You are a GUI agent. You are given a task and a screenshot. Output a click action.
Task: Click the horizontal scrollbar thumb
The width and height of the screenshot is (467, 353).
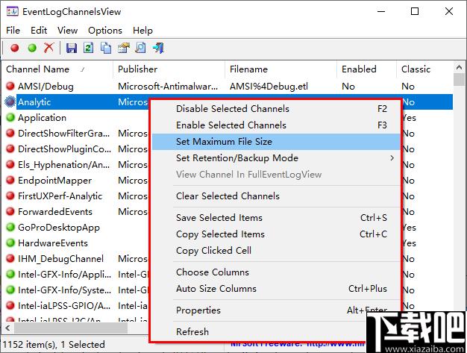71,328
